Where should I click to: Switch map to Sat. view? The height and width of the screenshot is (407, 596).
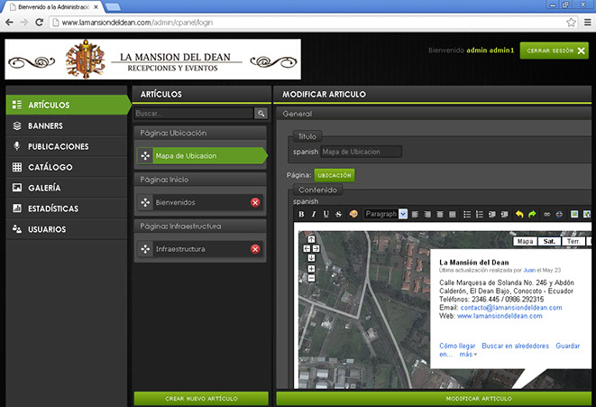tap(548, 242)
